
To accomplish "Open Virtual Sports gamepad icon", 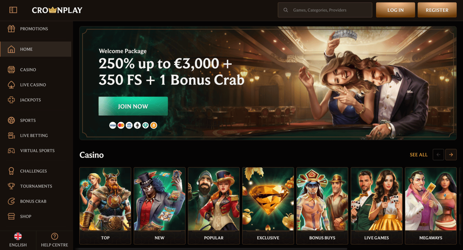I will [x=11, y=151].
